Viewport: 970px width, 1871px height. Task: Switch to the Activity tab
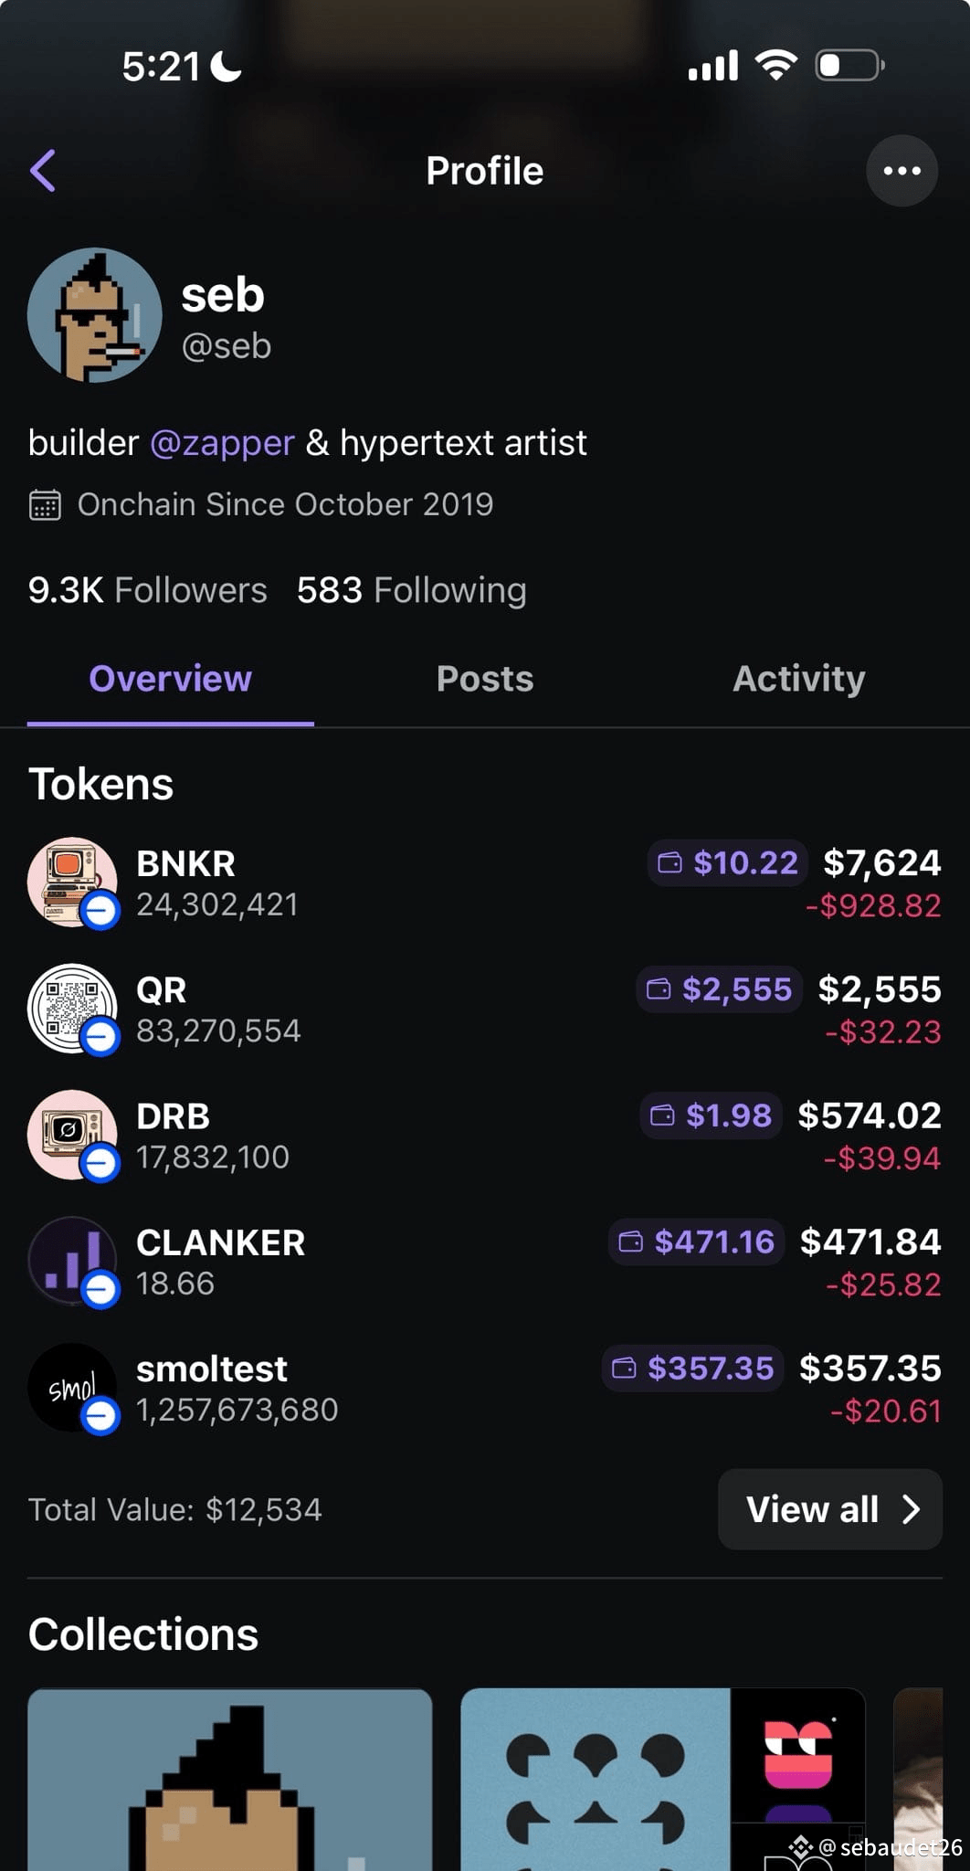coord(799,679)
